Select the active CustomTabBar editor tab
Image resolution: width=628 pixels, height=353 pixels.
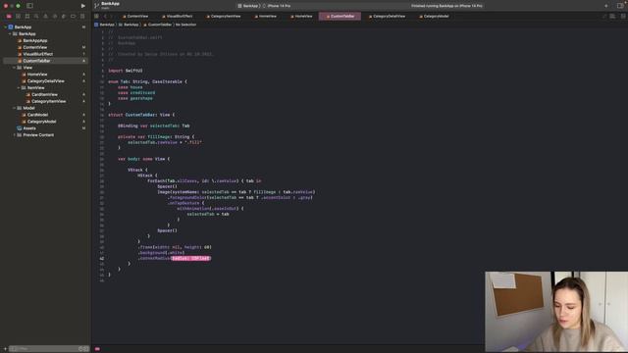point(340,17)
